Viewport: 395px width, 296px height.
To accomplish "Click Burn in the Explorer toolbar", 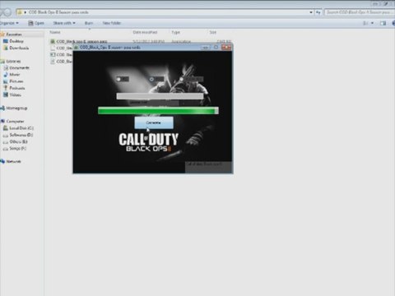I will (89, 23).
